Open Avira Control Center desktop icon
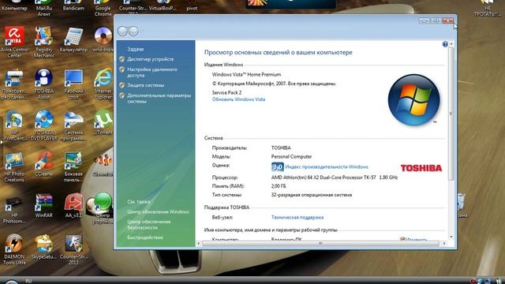This screenshot has height=284, width=505. (14, 42)
